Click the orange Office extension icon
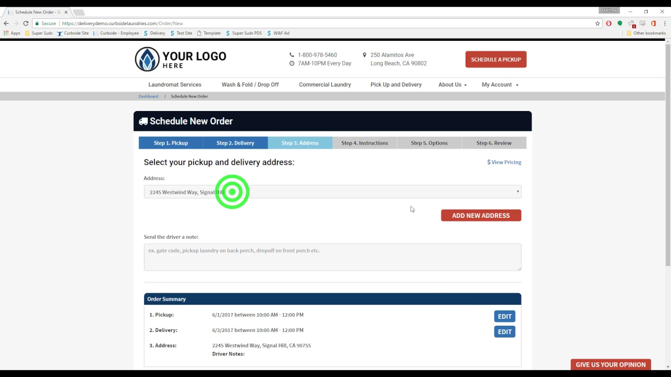The image size is (671, 377). pos(653,23)
